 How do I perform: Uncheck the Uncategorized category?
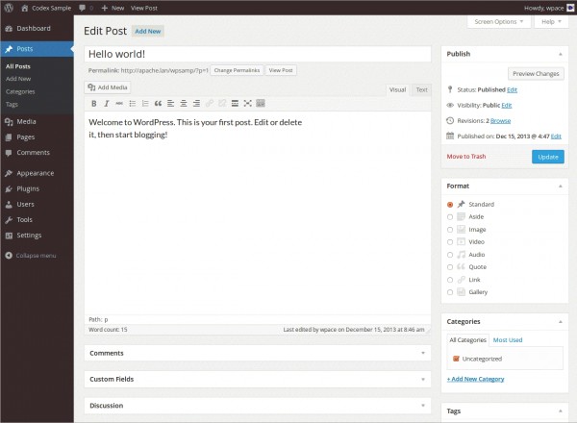coord(456,359)
